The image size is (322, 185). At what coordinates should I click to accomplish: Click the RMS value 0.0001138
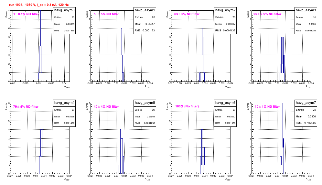(x=230, y=30)
